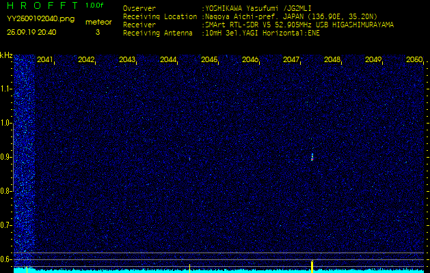Click the 1.1 kHz frequency axis label
The height and width of the screenshot is (273, 430).
(6, 89)
